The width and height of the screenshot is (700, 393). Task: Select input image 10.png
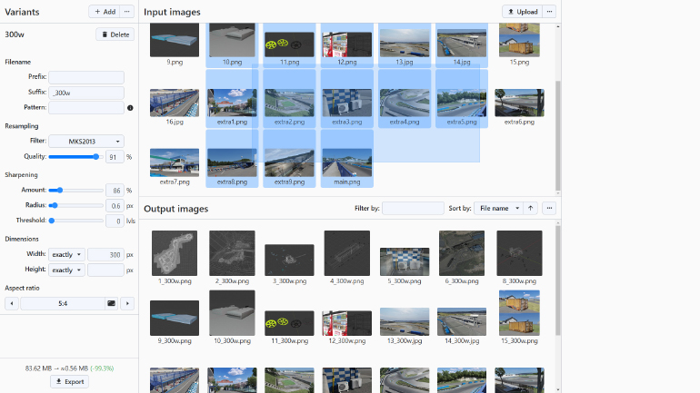232,44
